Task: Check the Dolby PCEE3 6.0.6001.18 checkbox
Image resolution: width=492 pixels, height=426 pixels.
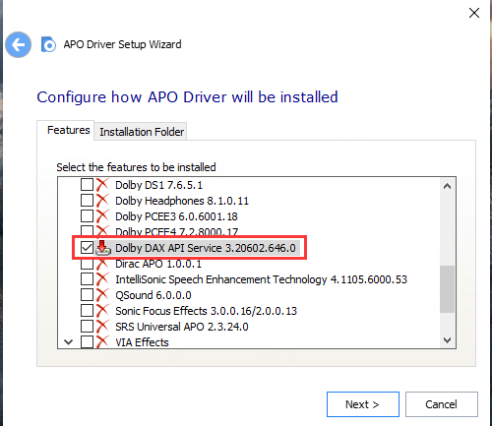Action: [x=87, y=216]
